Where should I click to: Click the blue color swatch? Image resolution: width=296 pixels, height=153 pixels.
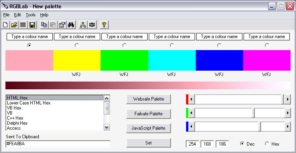coord(219,60)
